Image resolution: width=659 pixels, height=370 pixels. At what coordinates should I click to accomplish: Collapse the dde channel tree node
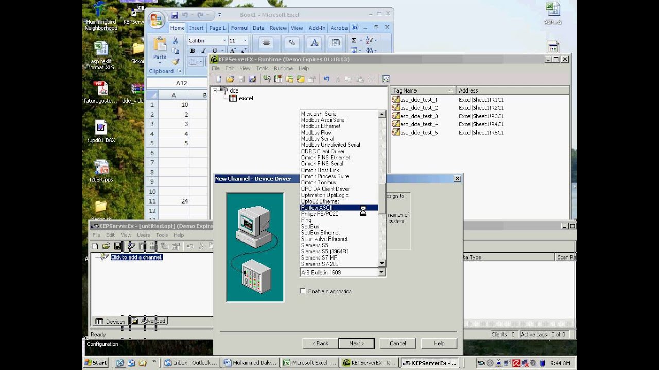(215, 90)
